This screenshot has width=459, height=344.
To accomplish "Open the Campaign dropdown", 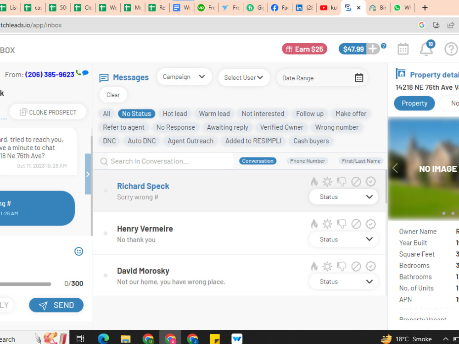I will tap(184, 77).
